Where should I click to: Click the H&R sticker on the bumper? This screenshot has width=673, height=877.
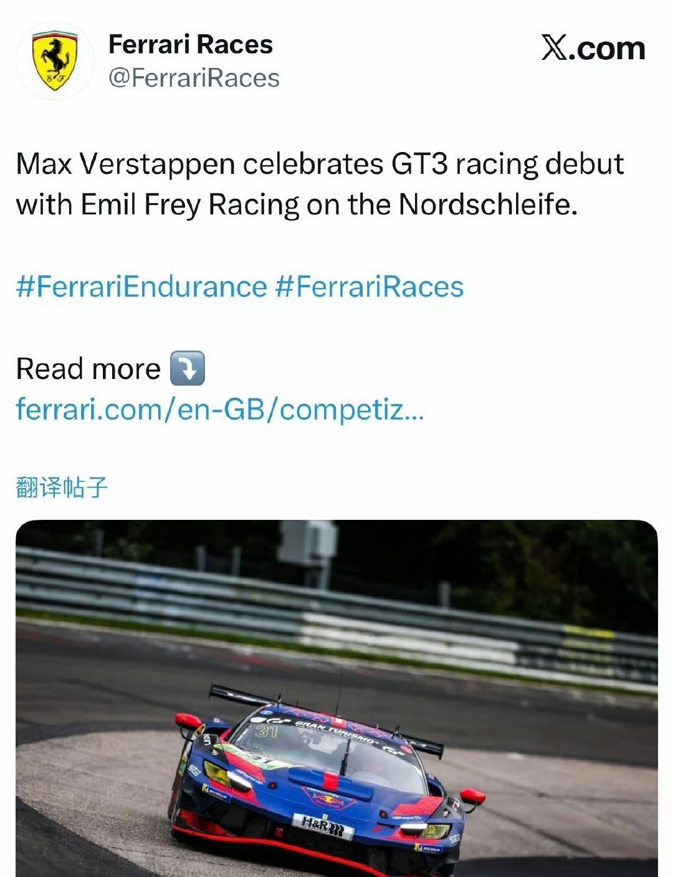tap(323, 825)
